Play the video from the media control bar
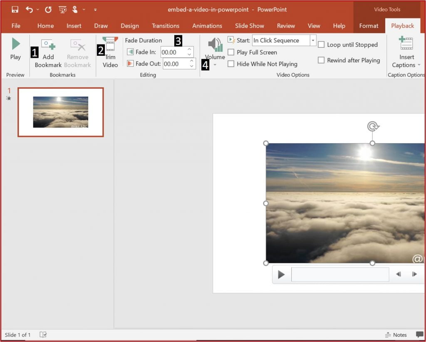Image resolution: width=426 pixels, height=342 pixels. coord(281,275)
